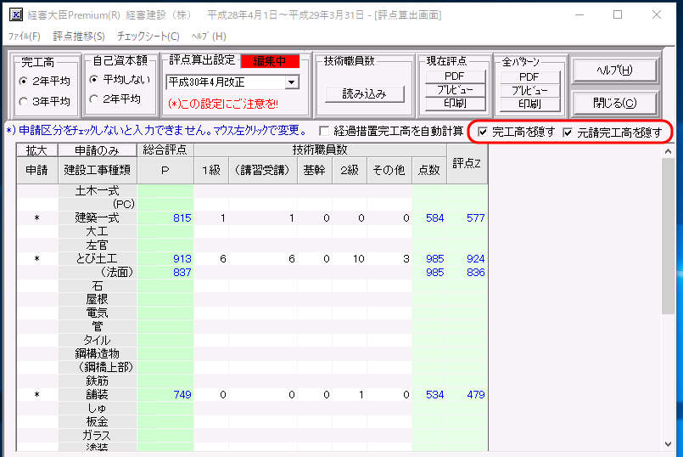683x457 pixels.
Task: Click P score 837 for 法面
Action: pos(165,273)
